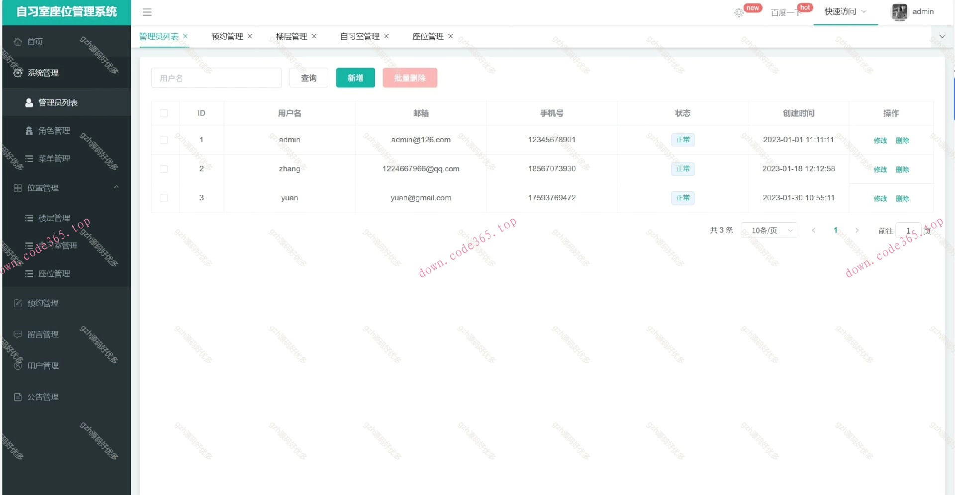Click 修改 for the yuan row
Viewport: 955px width, 495px height.
(880, 199)
